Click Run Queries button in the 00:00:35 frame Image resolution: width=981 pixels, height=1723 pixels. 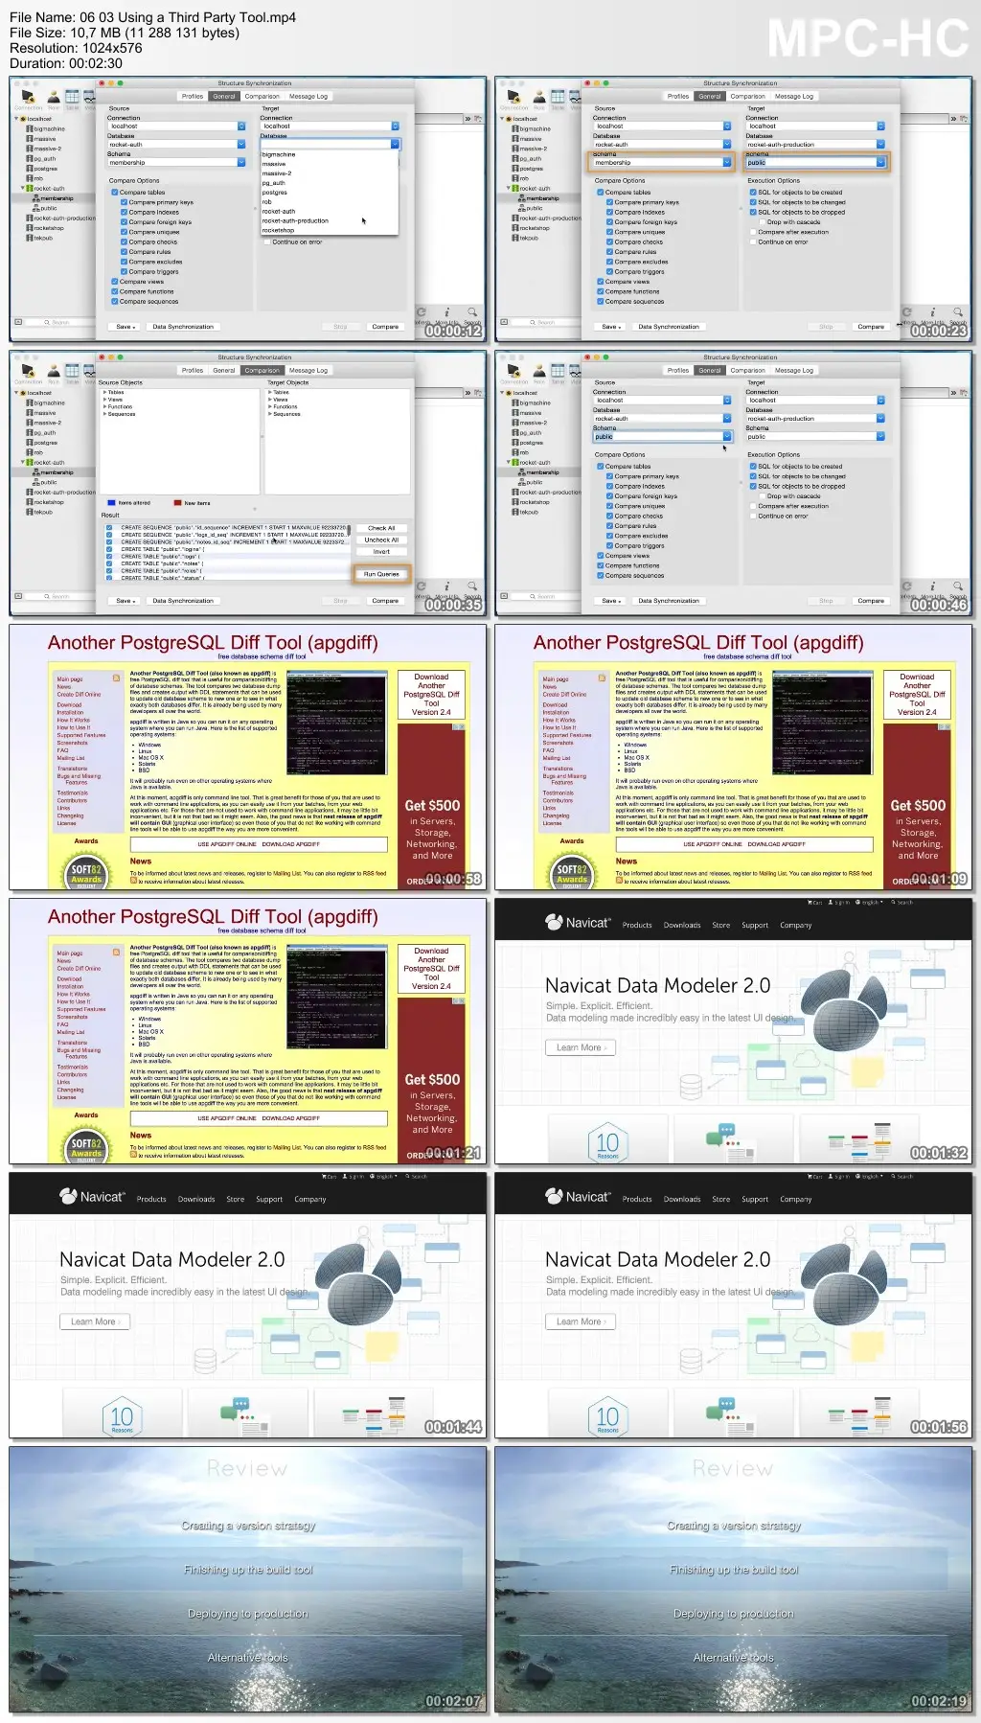point(381,574)
